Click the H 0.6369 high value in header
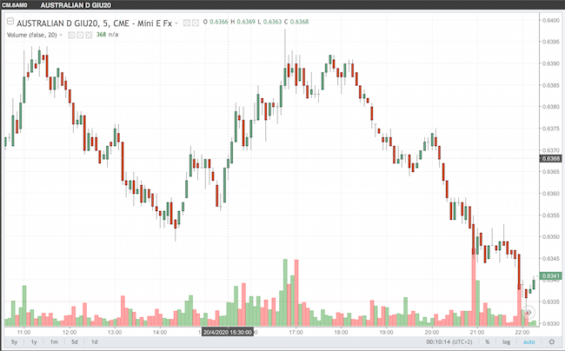The height and width of the screenshot is (351, 565). click(243, 22)
